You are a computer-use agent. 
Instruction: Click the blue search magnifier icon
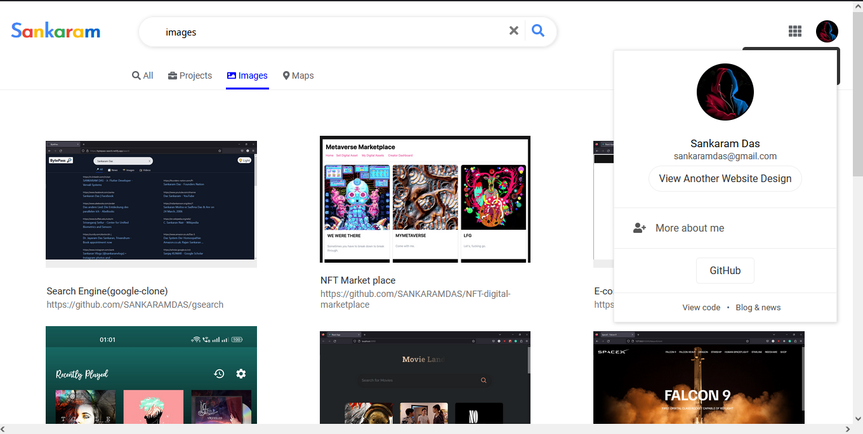[537, 30]
